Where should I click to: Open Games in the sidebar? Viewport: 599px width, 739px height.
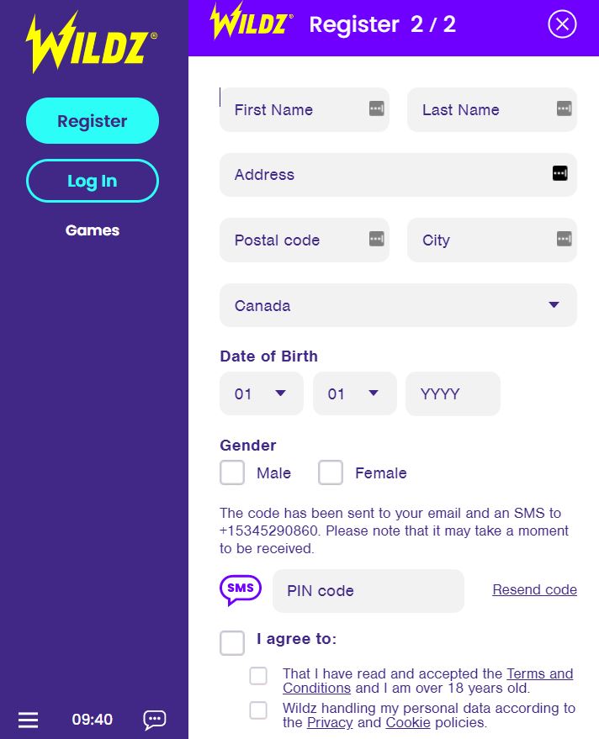pos(93,230)
